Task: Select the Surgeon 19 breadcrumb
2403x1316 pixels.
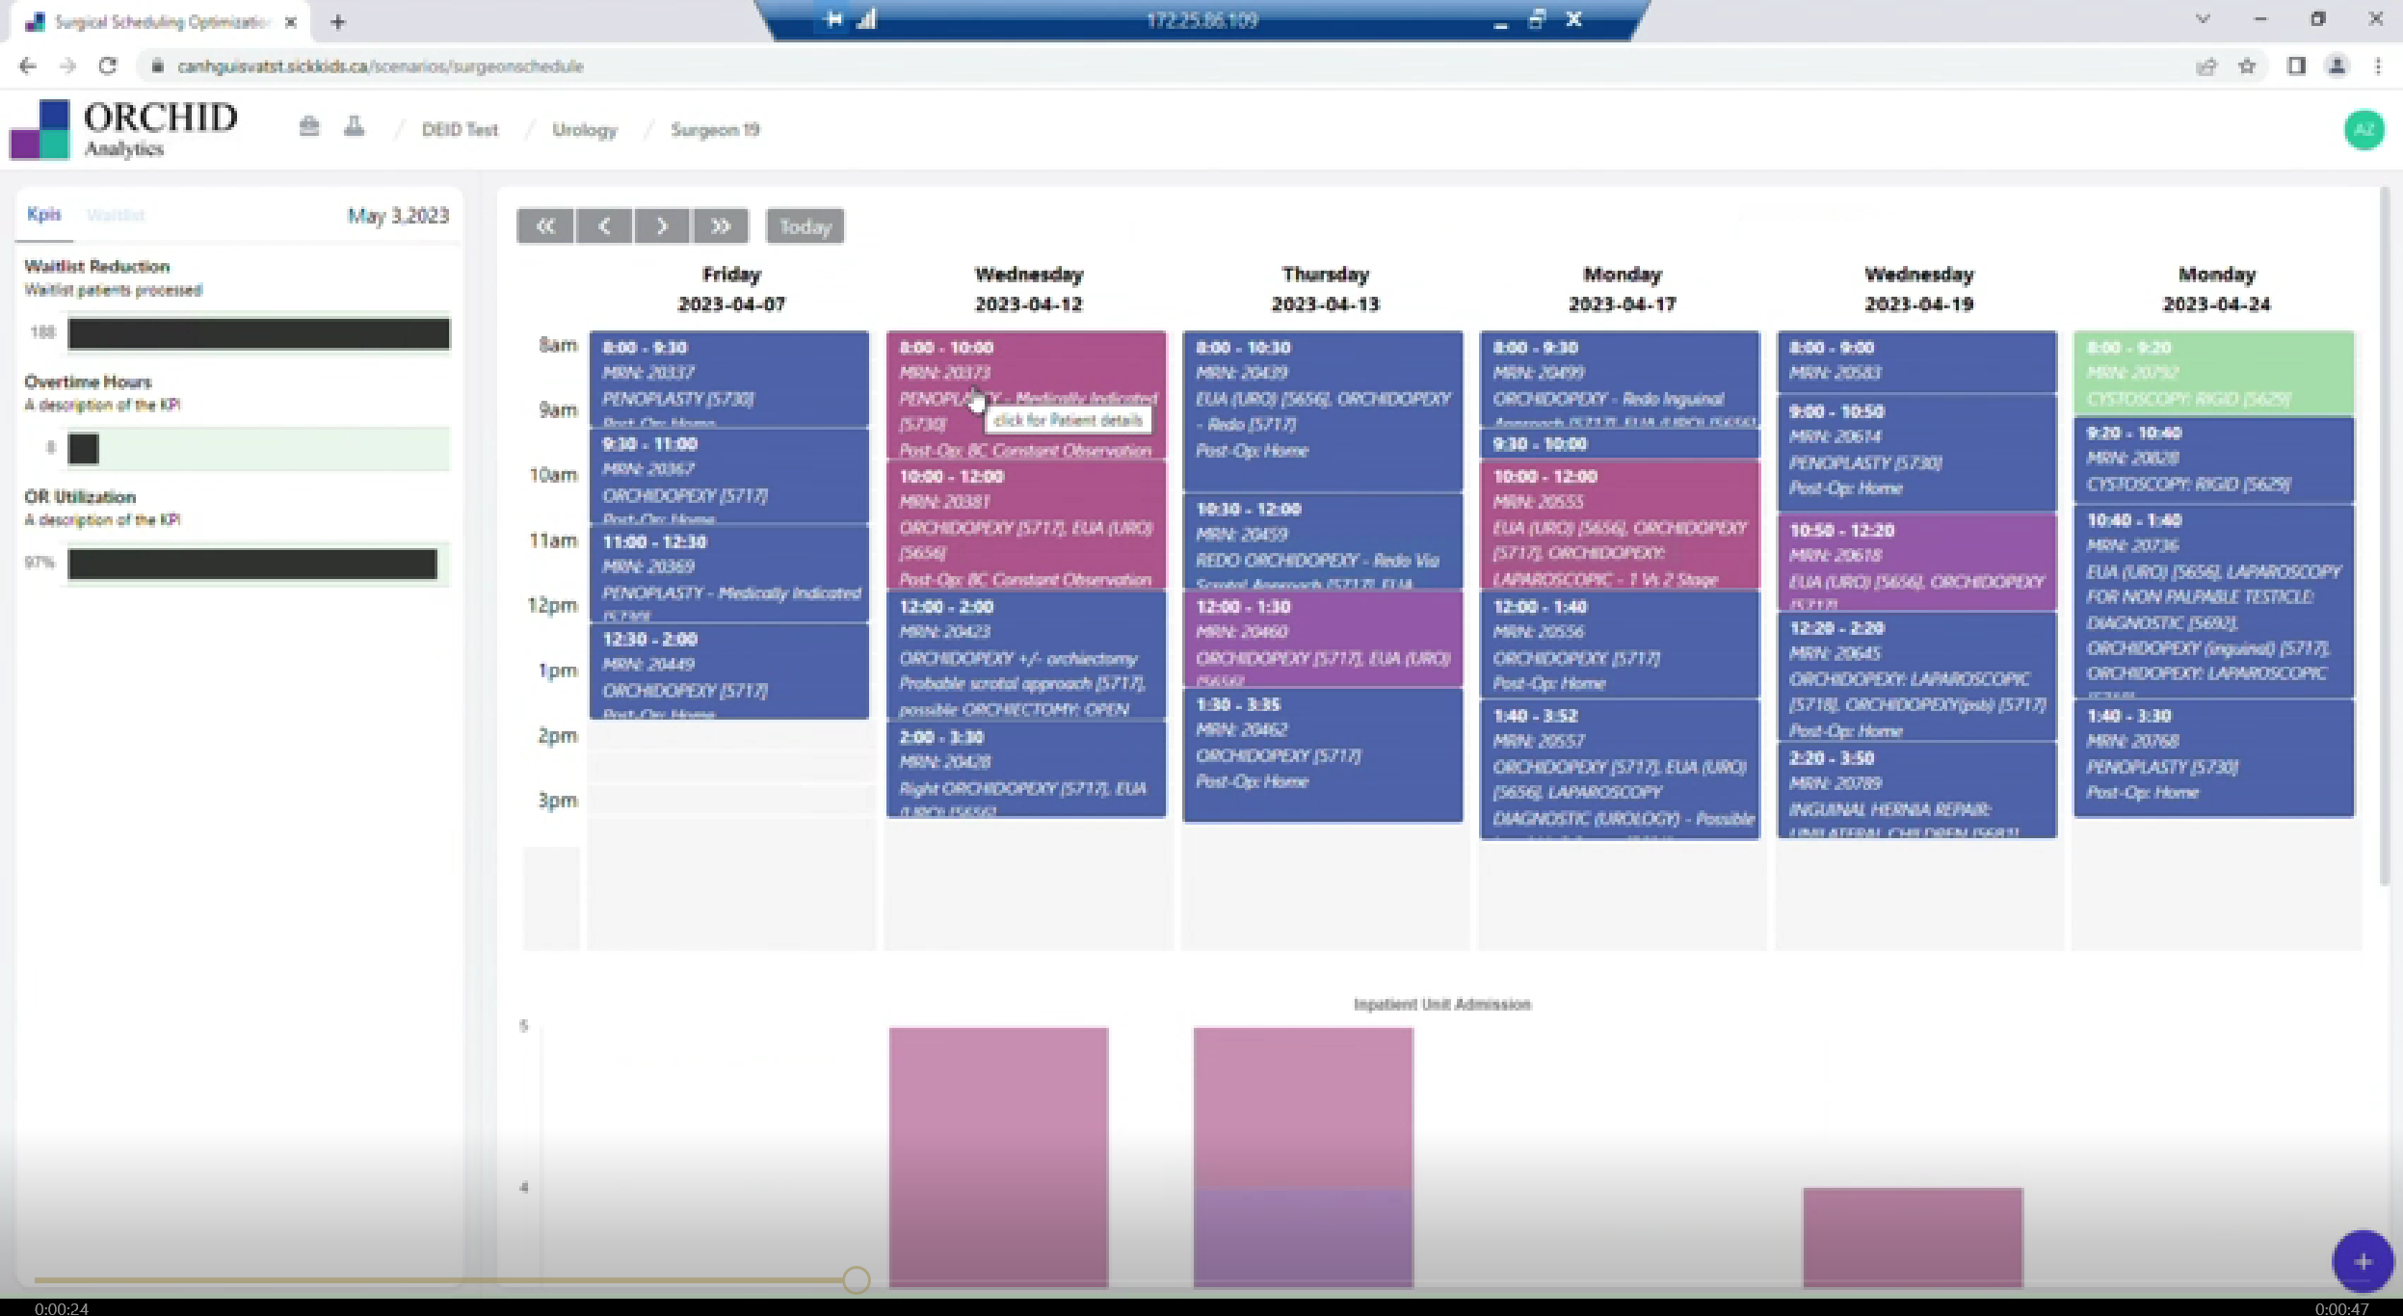Action: pyautogui.click(x=714, y=129)
